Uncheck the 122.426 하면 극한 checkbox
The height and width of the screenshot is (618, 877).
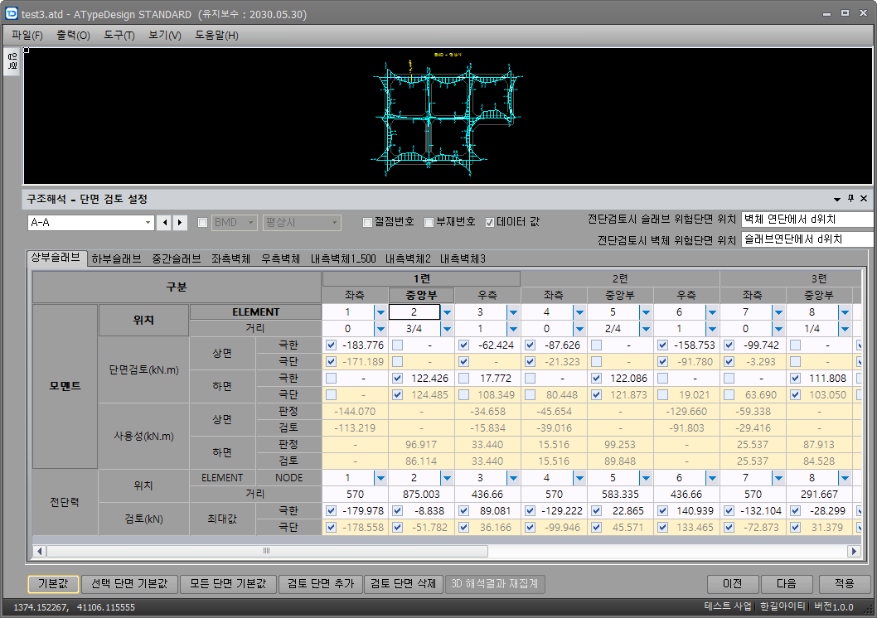398,379
